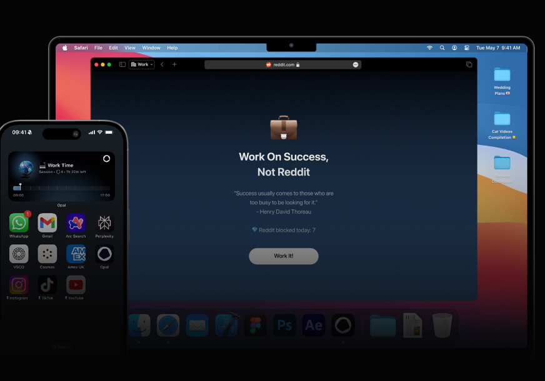Open the Window menu
Screen dimensions: 545x381
coord(151,48)
